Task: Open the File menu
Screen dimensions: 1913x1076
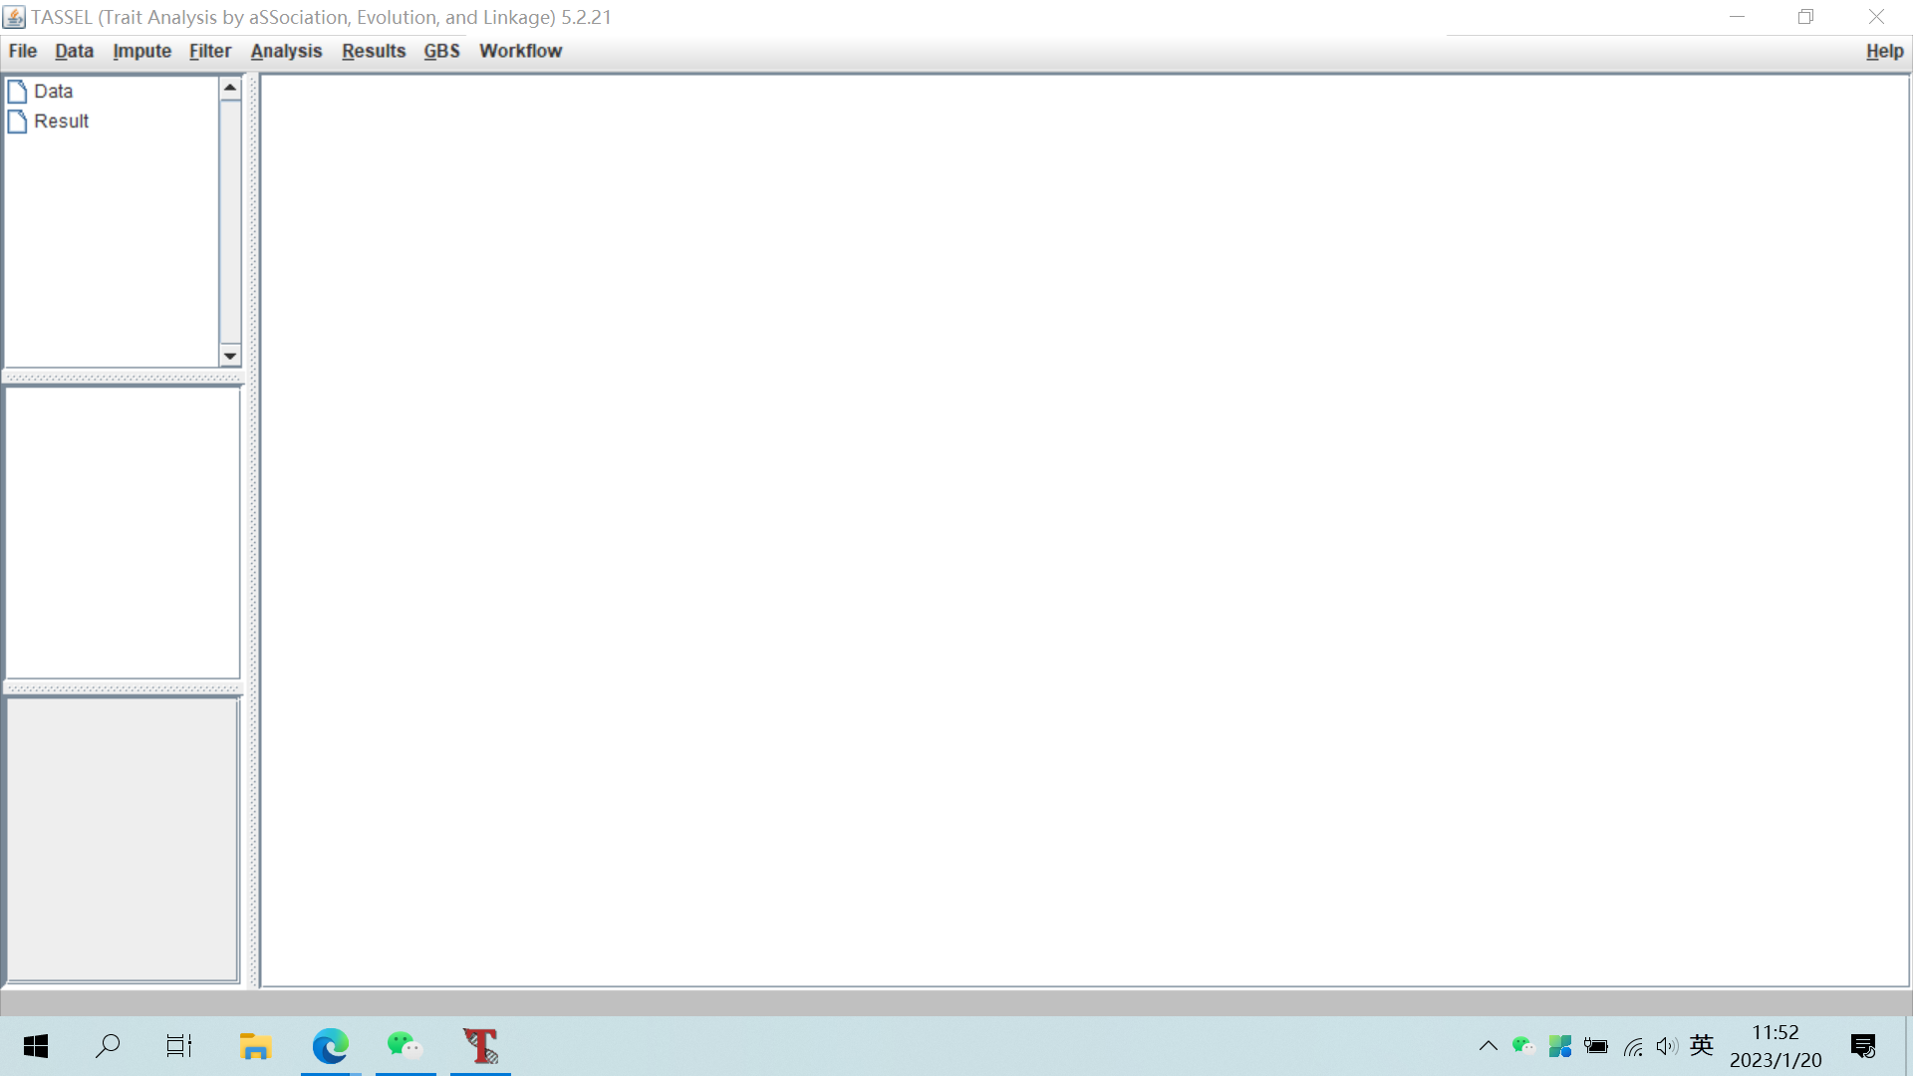Action: coord(22,51)
